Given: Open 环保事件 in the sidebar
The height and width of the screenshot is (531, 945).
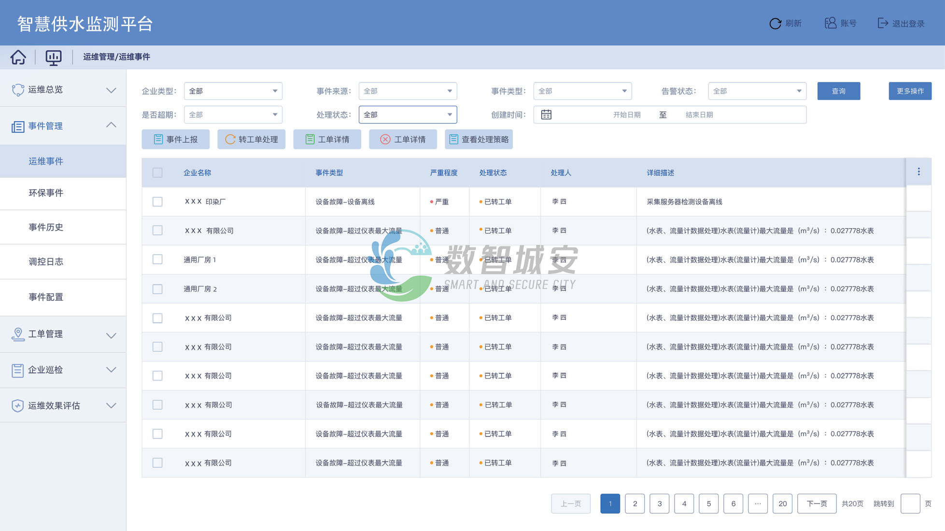Looking at the screenshot, I should [46, 193].
